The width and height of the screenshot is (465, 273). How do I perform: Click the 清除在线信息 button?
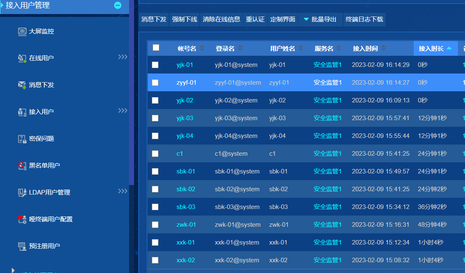(221, 19)
